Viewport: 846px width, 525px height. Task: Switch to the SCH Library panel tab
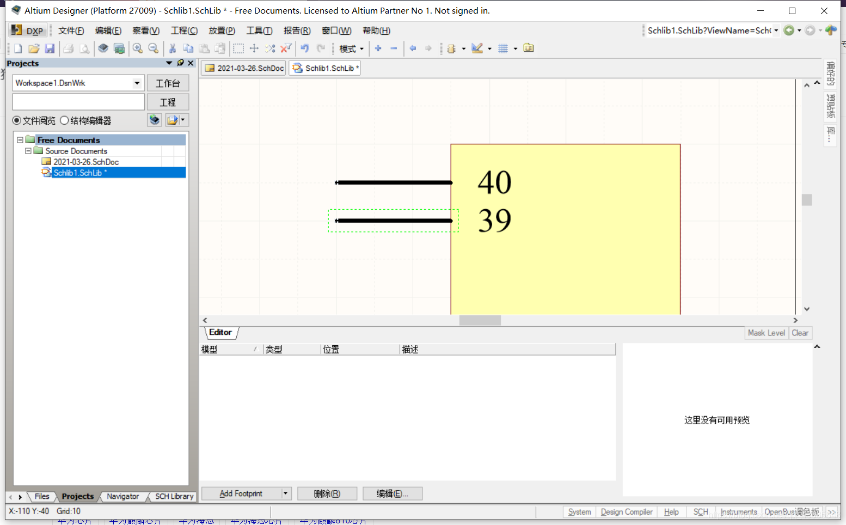[174, 496]
